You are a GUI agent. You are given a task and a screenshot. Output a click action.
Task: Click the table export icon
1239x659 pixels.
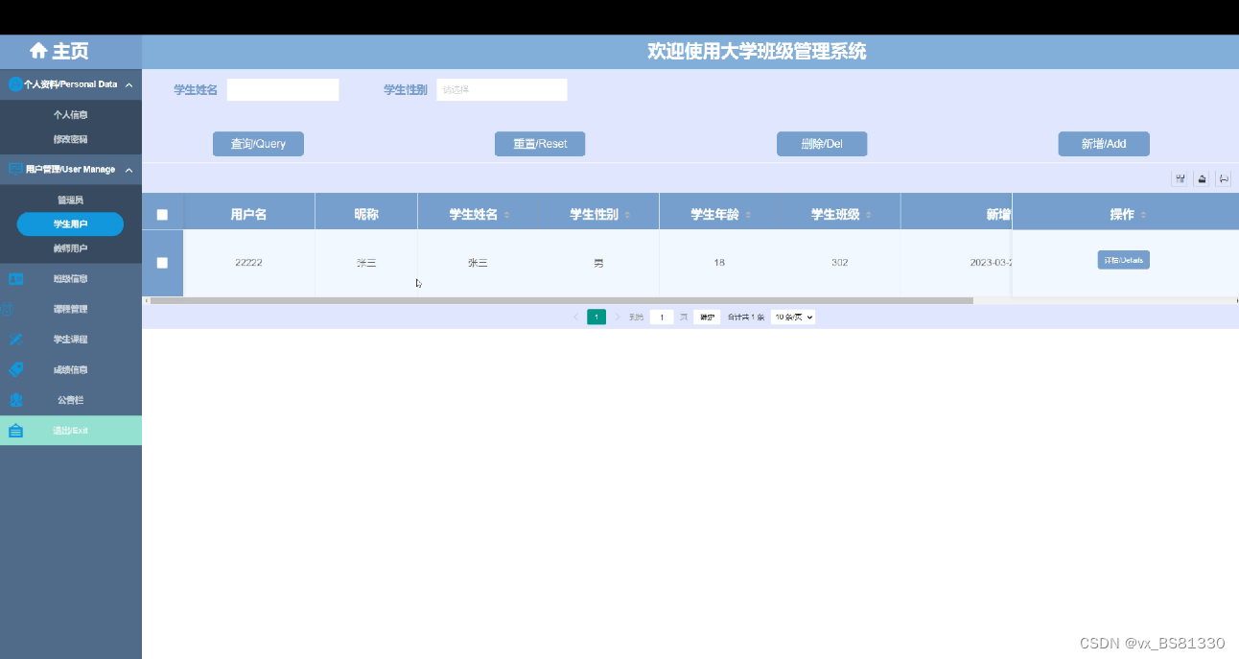[x=1202, y=178]
